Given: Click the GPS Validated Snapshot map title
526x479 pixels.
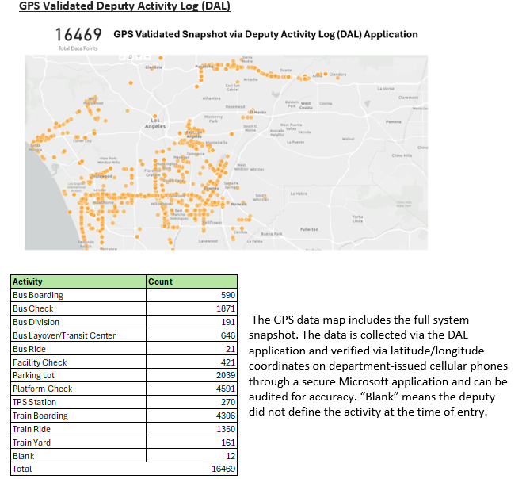Looking at the screenshot, I should 265,35.
